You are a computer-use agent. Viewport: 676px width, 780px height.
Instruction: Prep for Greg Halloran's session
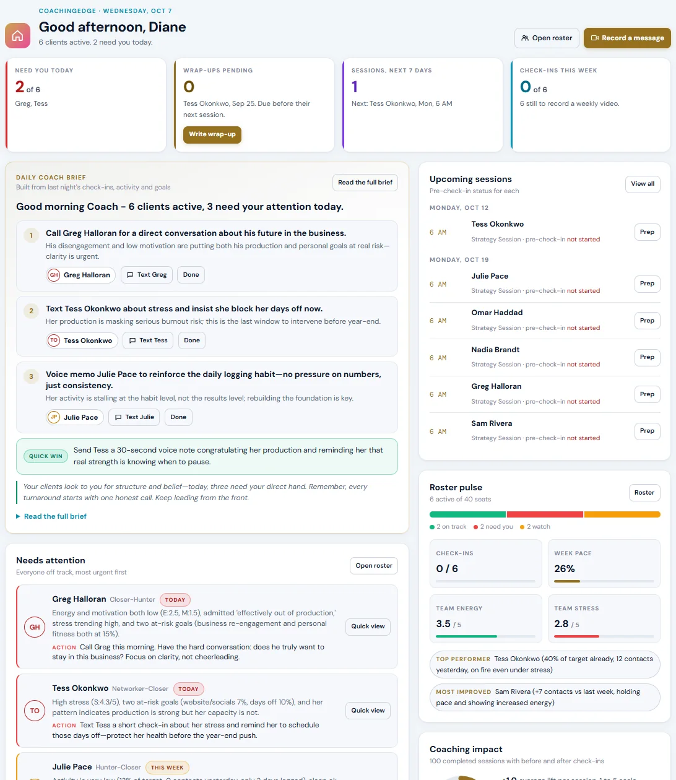point(647,394)
